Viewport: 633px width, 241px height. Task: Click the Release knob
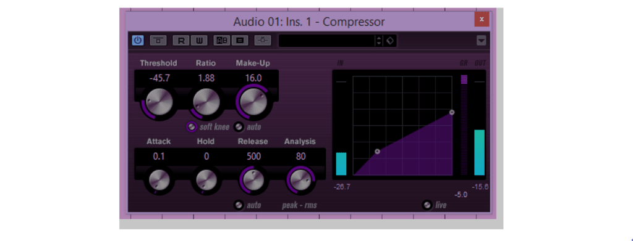coord(253,179)
